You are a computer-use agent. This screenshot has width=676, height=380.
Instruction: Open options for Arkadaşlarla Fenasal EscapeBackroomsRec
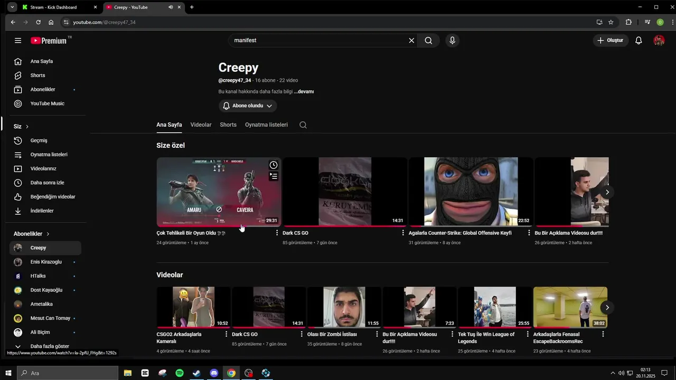603,334
